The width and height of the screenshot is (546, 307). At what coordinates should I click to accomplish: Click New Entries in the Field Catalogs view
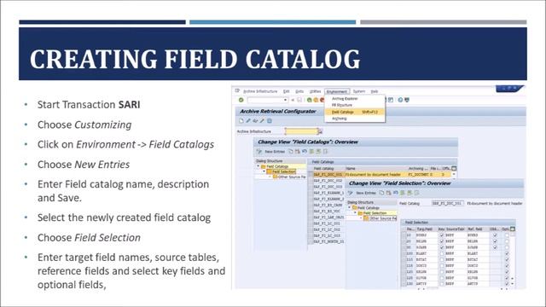click(275, 152)
